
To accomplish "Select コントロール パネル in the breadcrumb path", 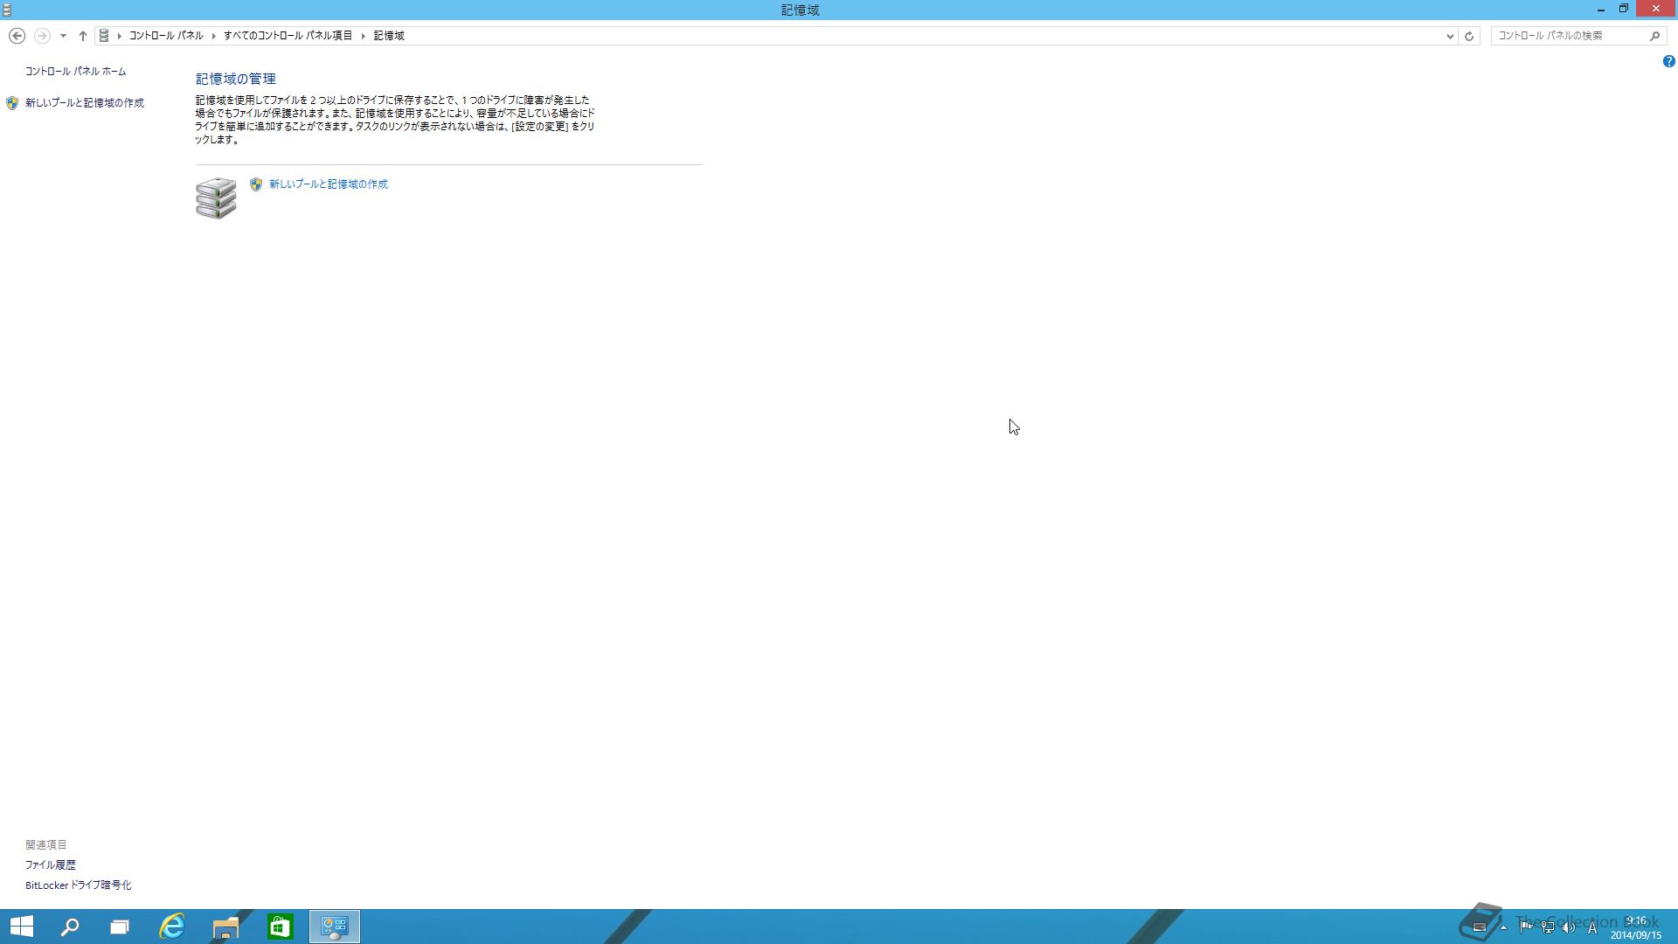I will click(x=166, y=36).
